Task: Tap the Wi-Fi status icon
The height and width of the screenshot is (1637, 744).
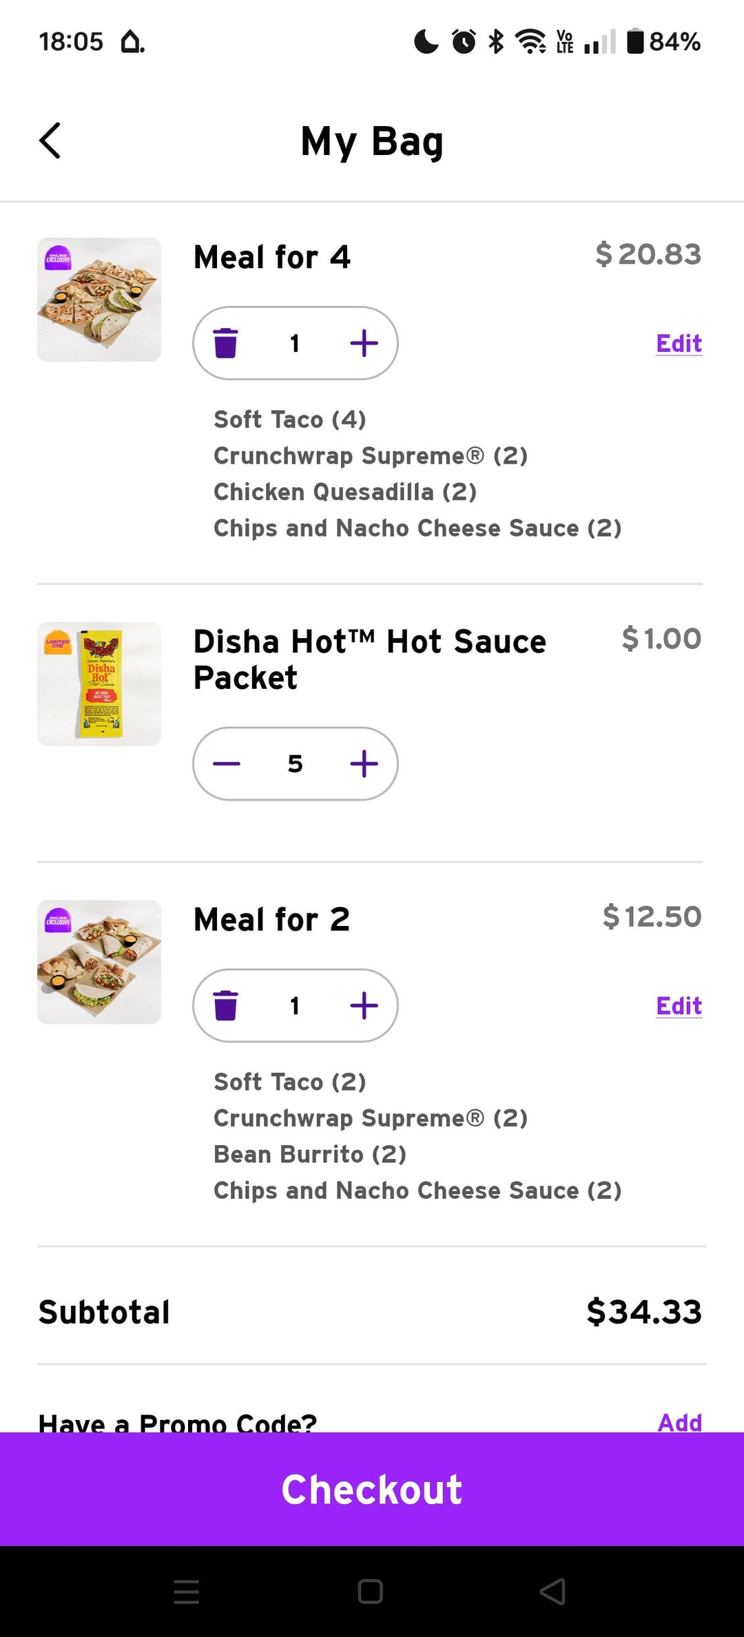Action: (x=530, y=41)
